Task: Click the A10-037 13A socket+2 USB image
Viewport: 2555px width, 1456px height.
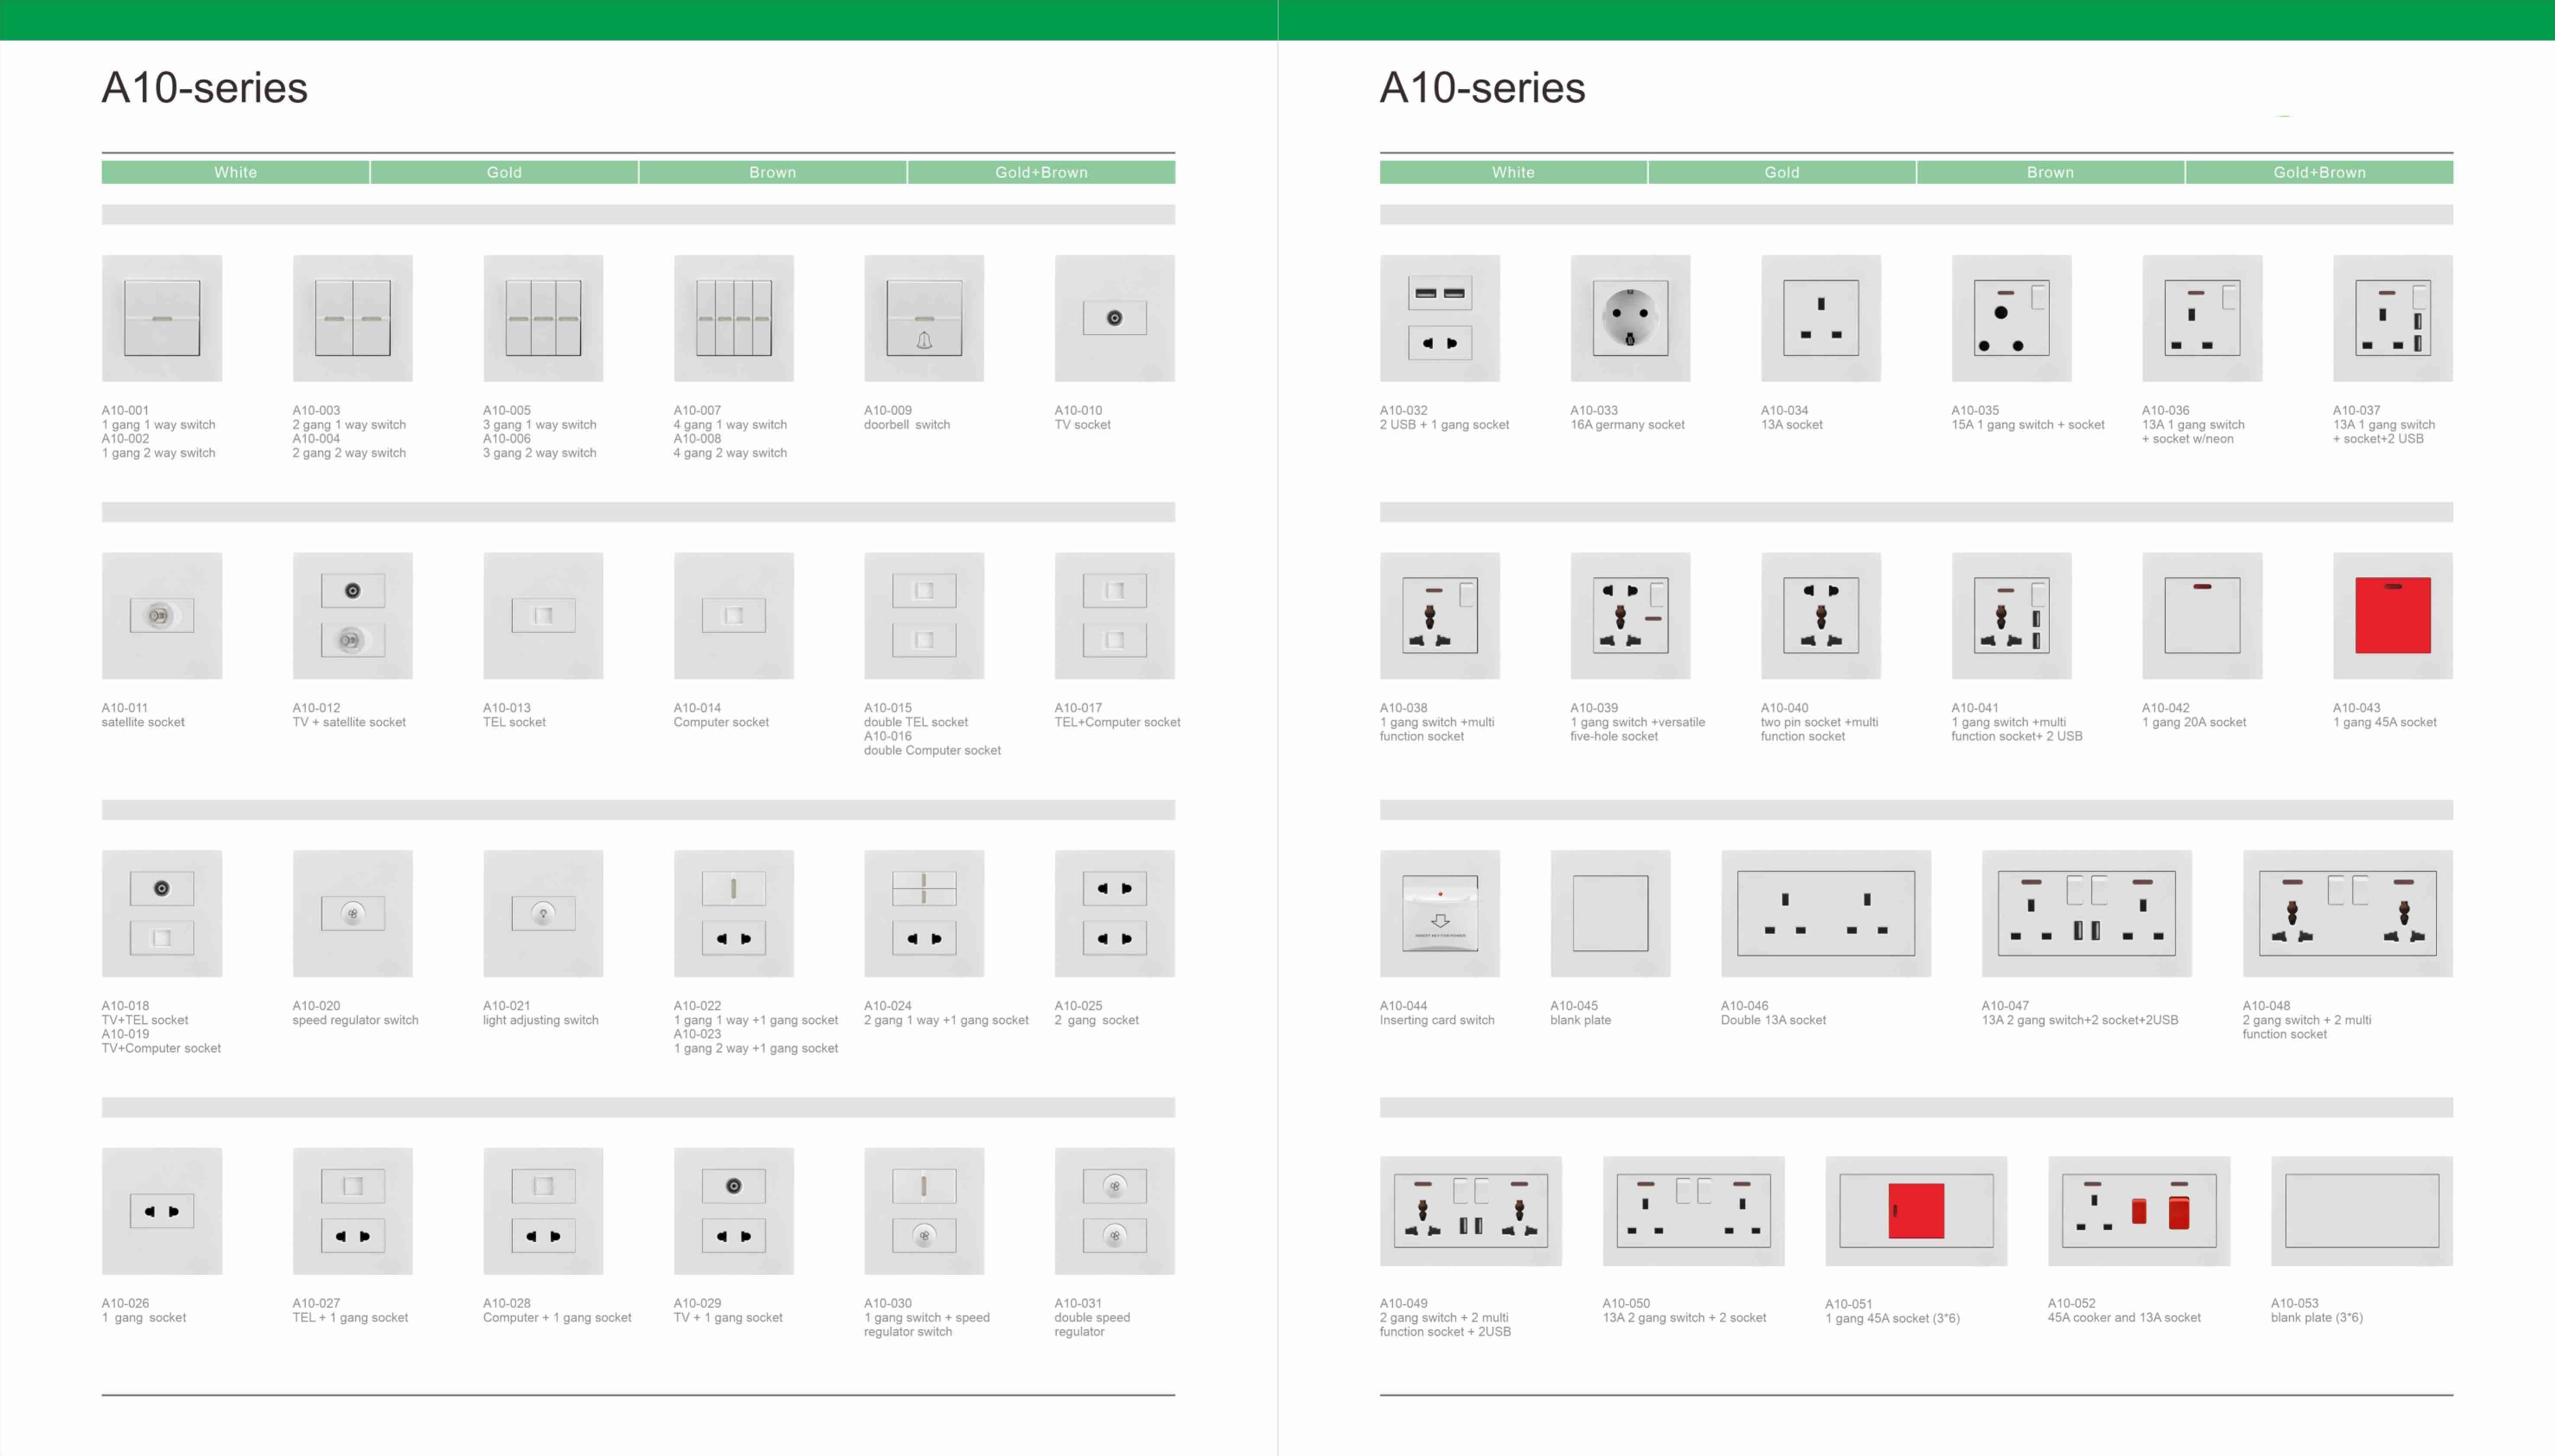Action: (2393, 318)
